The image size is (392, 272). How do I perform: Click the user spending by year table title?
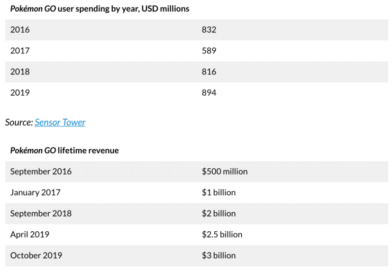coord(100,9)
